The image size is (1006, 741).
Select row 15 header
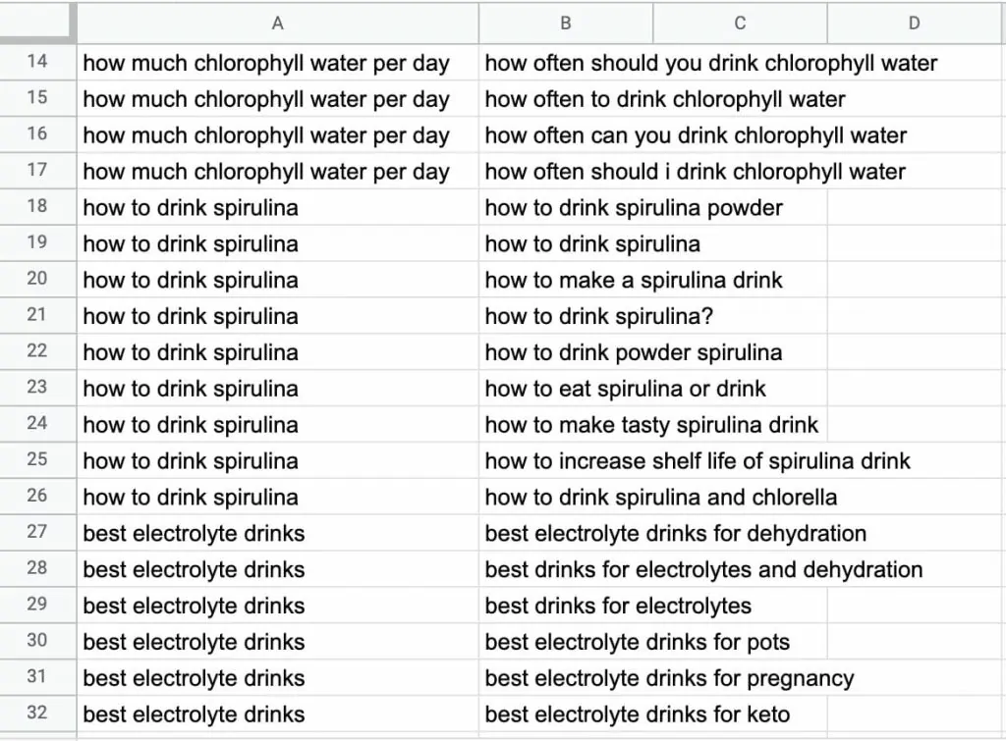(x=37, y=98)
